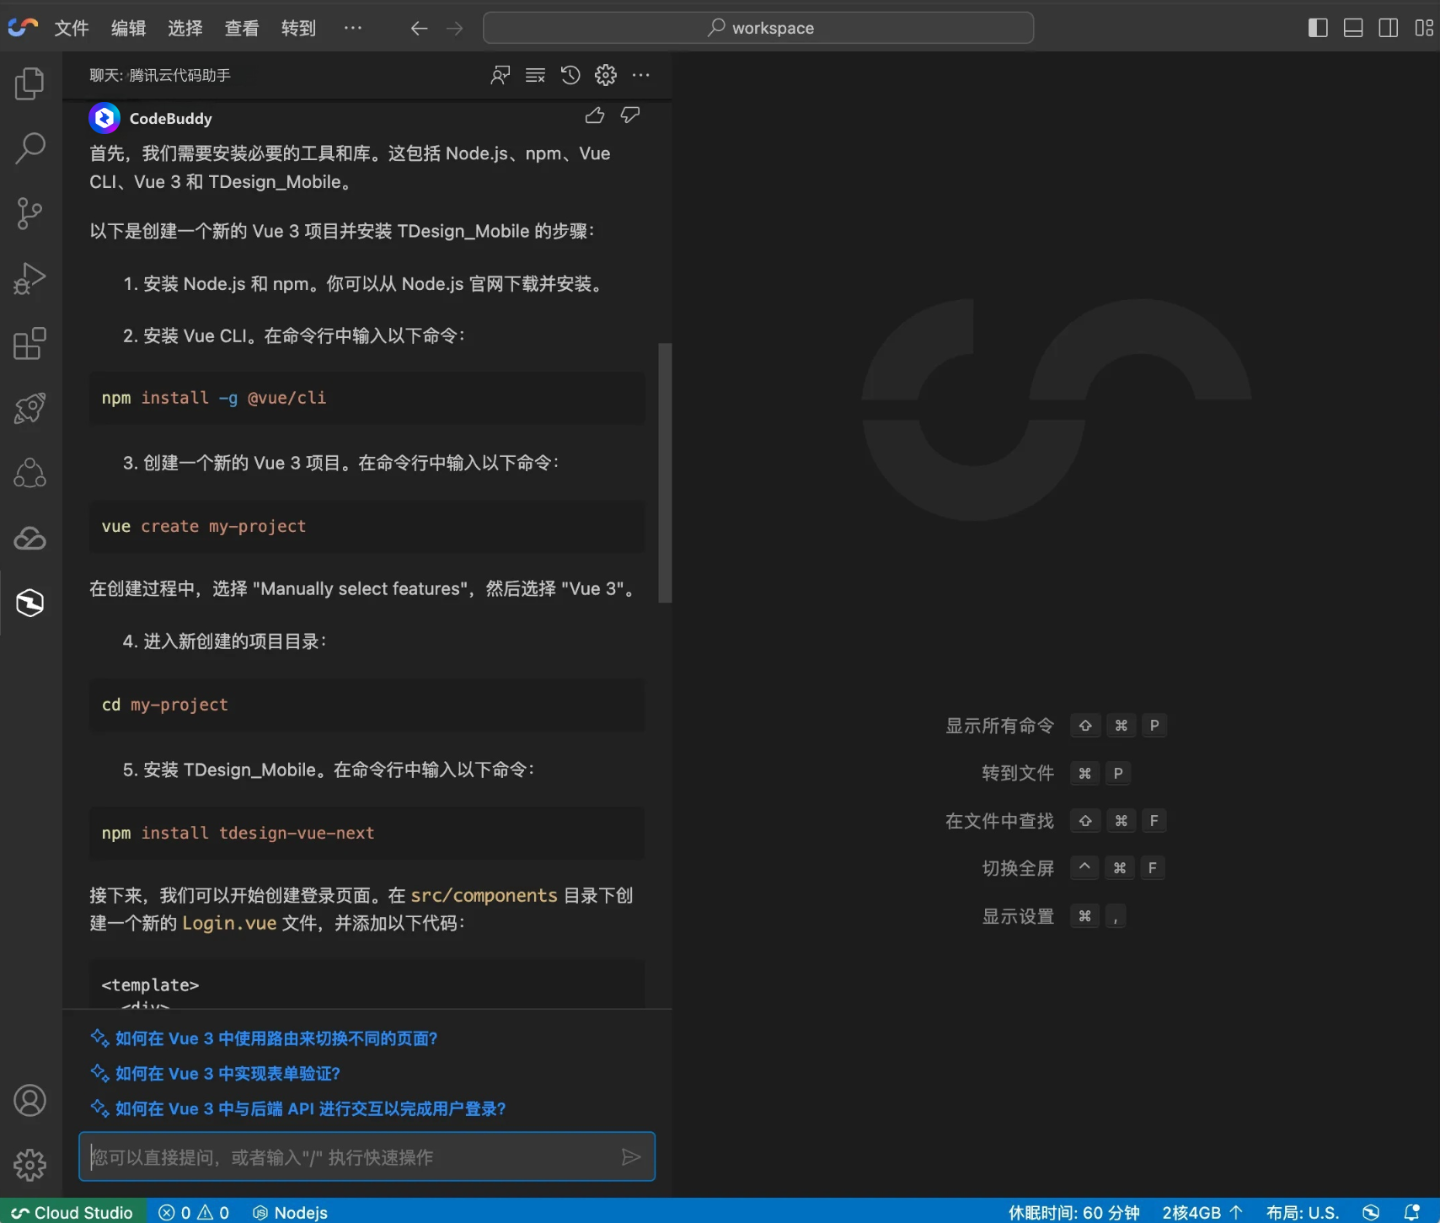Toggle bottom panel visibility
This screenshot has width=1440, height=1223.
click(1353, 28)
